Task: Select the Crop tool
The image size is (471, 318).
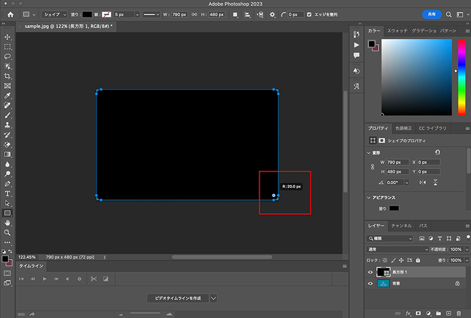Action: (8, 76)
